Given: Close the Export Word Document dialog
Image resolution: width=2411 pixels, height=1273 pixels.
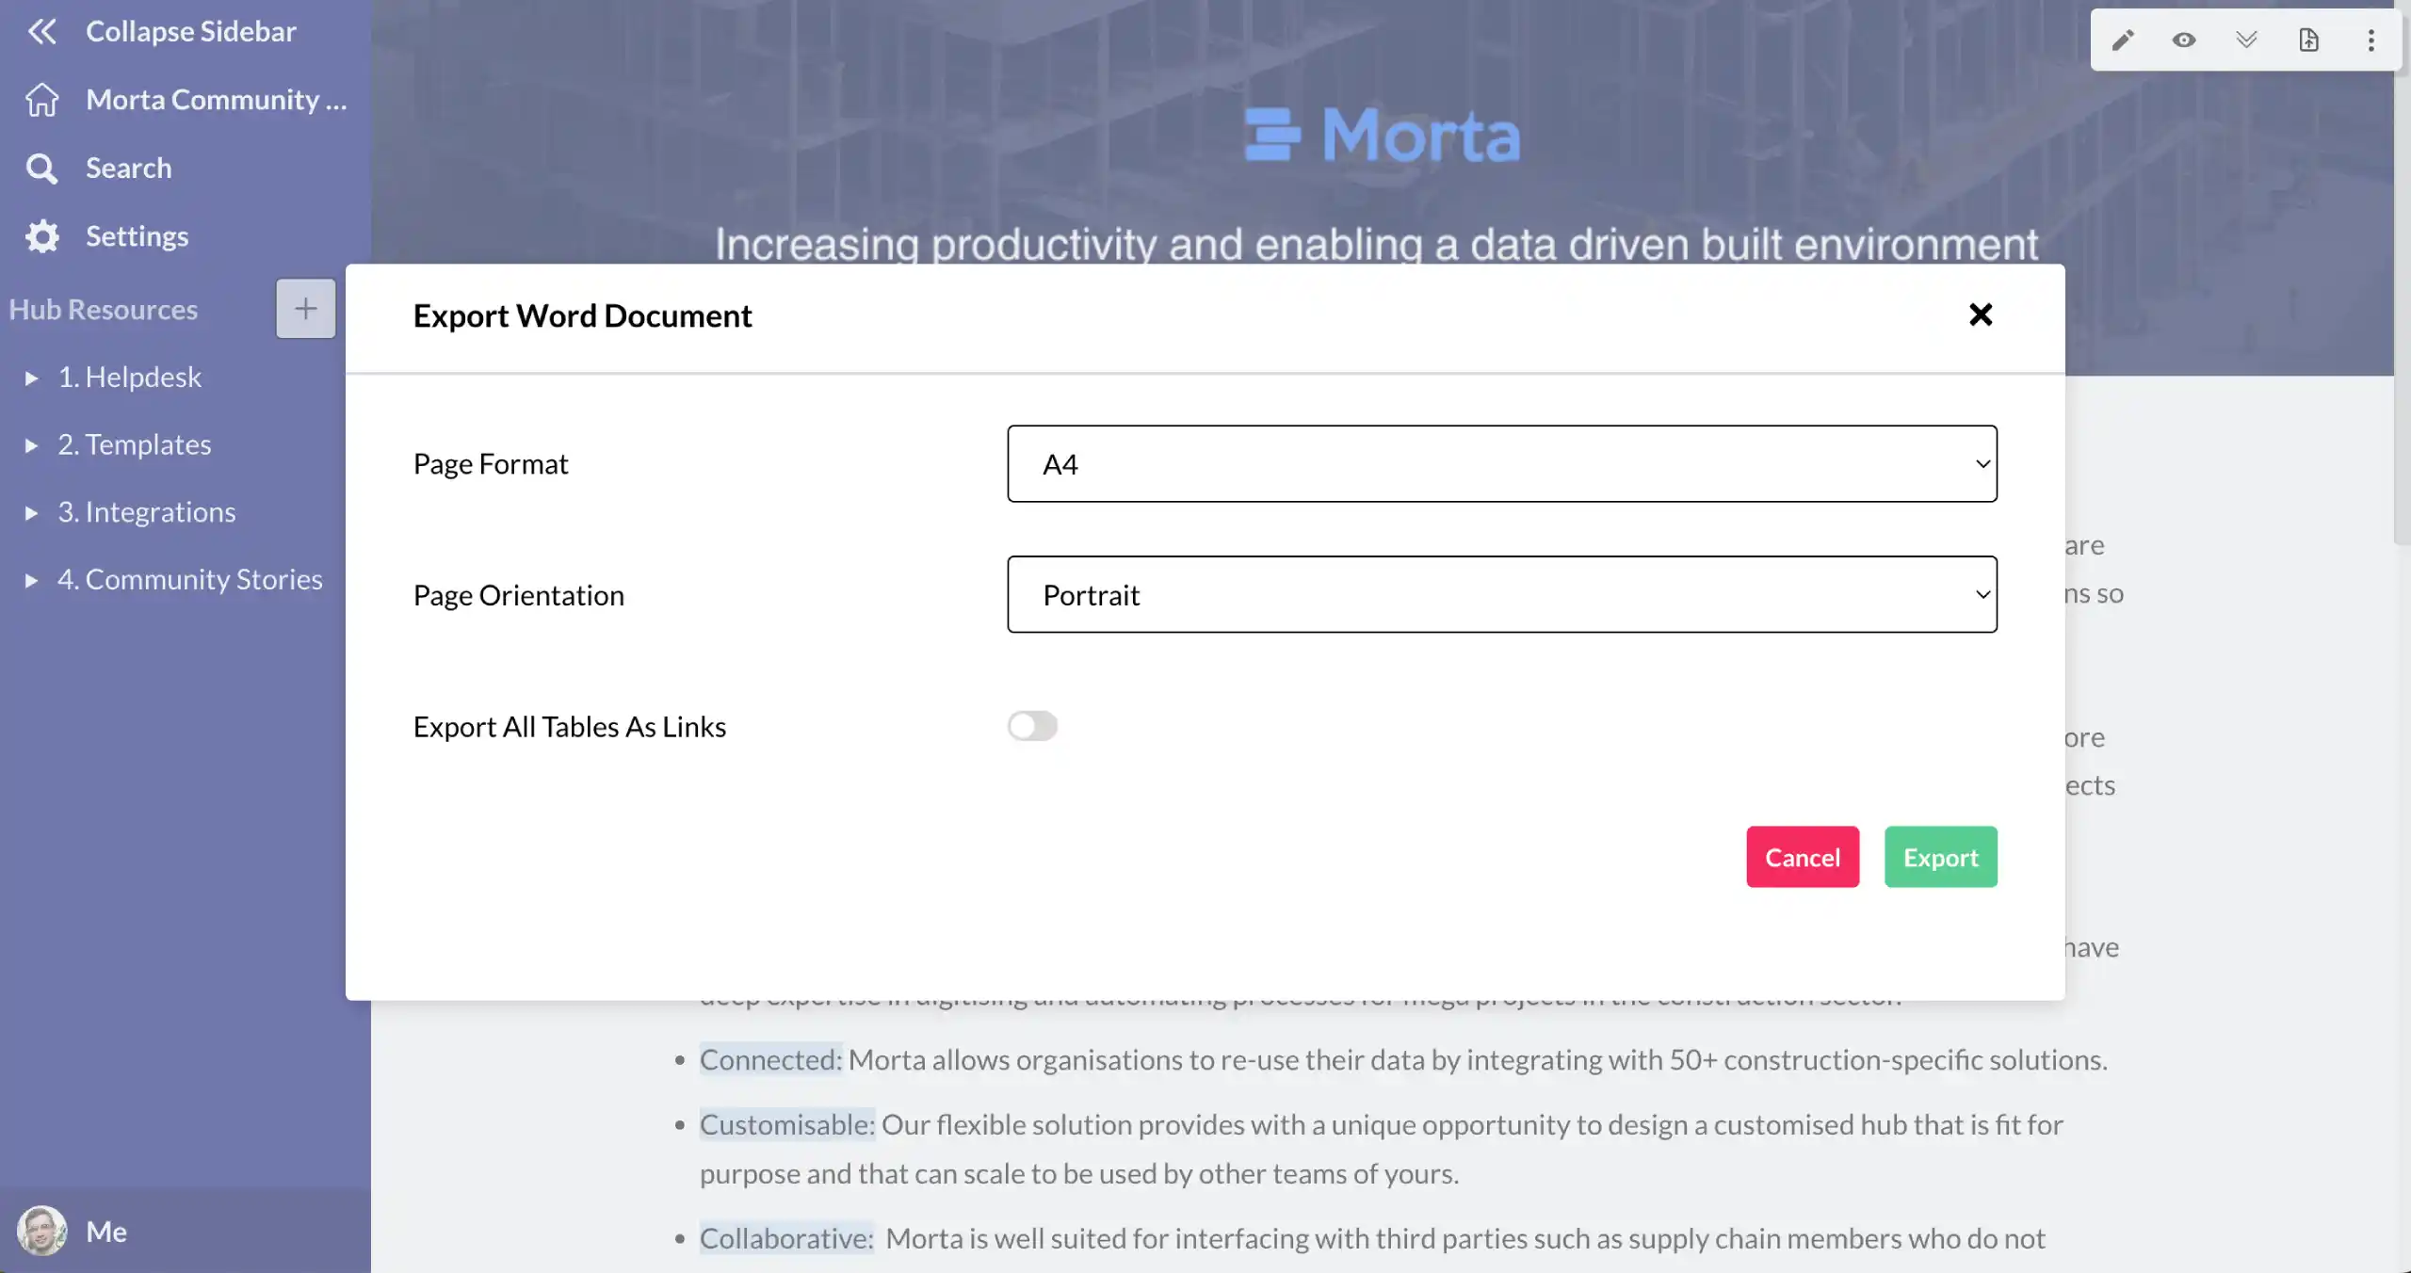Looking at the screenshot, I should click(1981, 315).
